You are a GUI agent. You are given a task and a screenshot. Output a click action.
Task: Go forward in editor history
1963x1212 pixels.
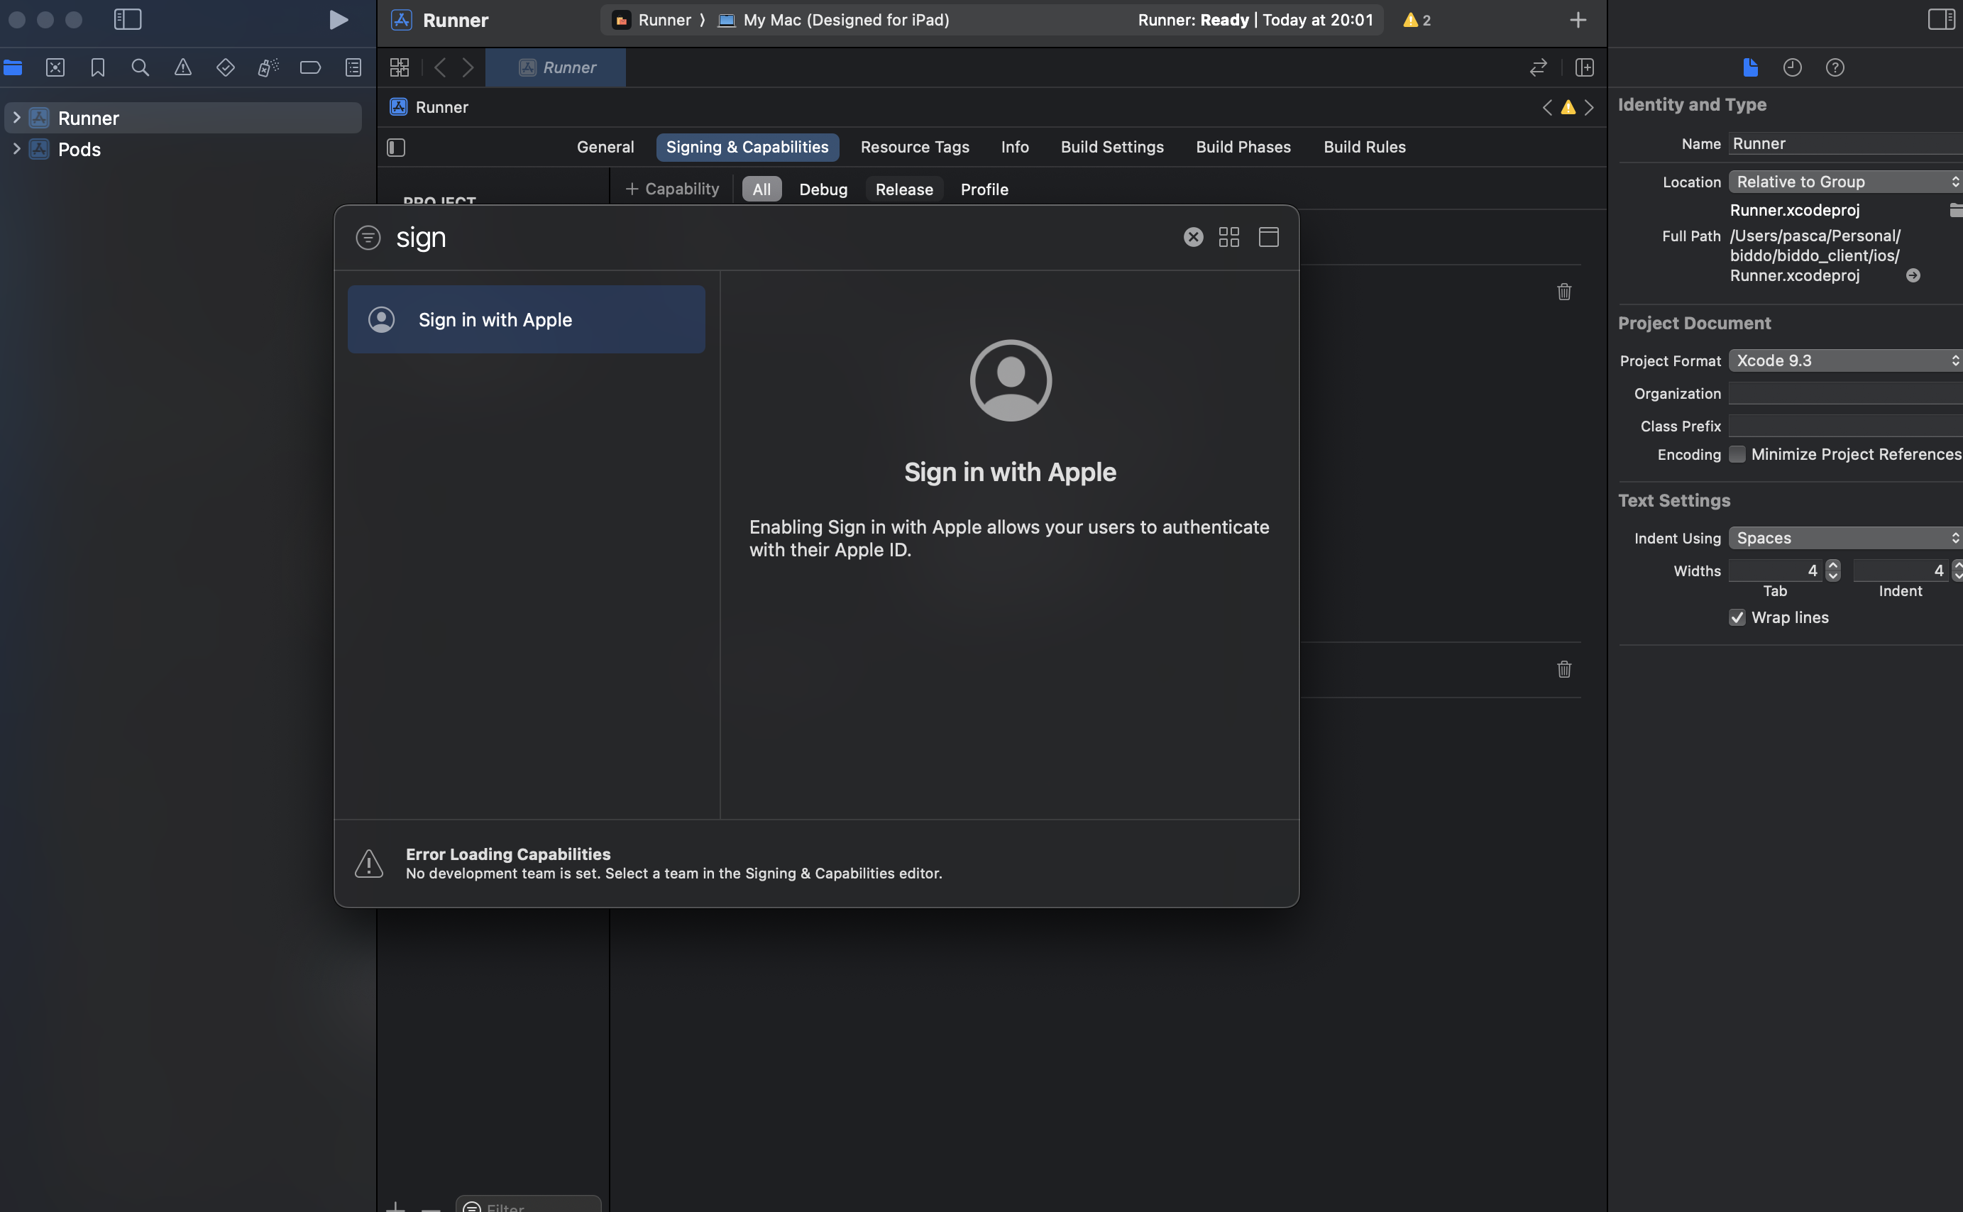click(468, 67)
